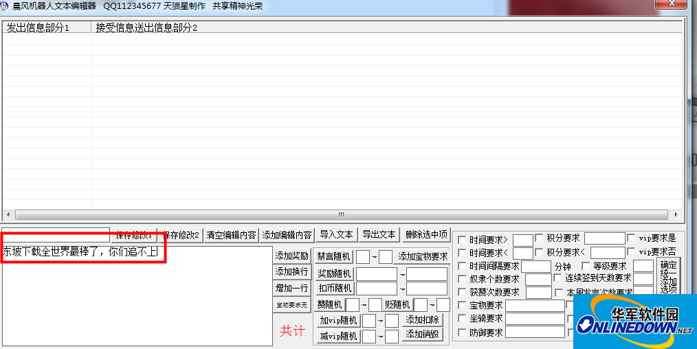Focus the 时间要求> value field
697x349 pixels.
522,240
